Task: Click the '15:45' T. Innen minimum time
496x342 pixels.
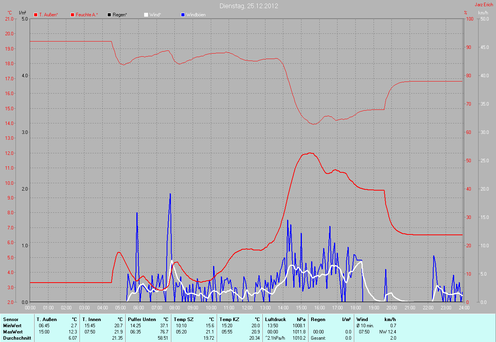Action: (x=90, y=326)
